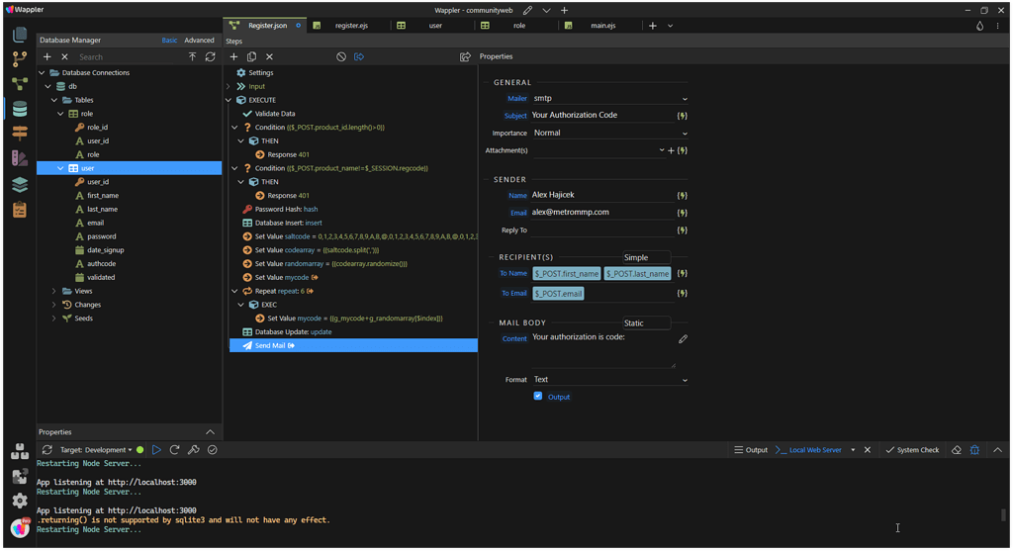
Task: Refresh the Database Manager tree
Action: click(x=210, y=57)
